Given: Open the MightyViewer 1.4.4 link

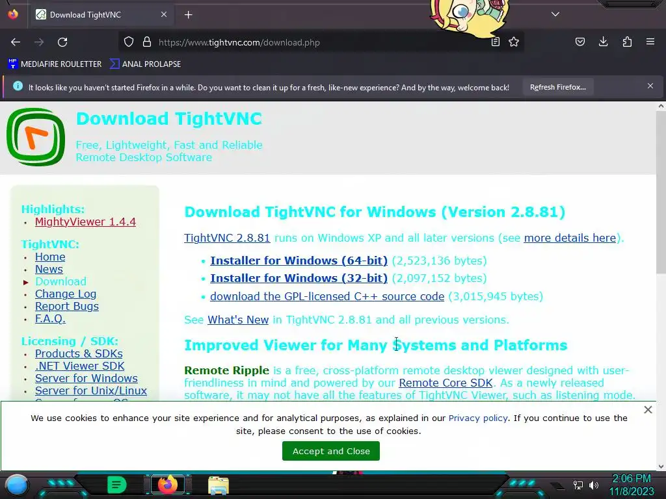Looking at the screenshot, I should coord(85,222).
